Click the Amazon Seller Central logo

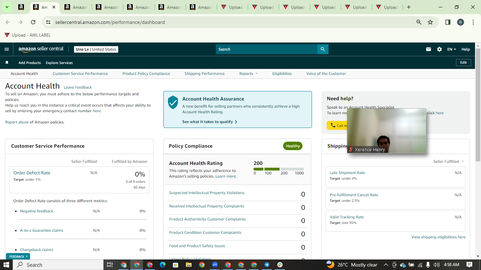coord(41,49)
